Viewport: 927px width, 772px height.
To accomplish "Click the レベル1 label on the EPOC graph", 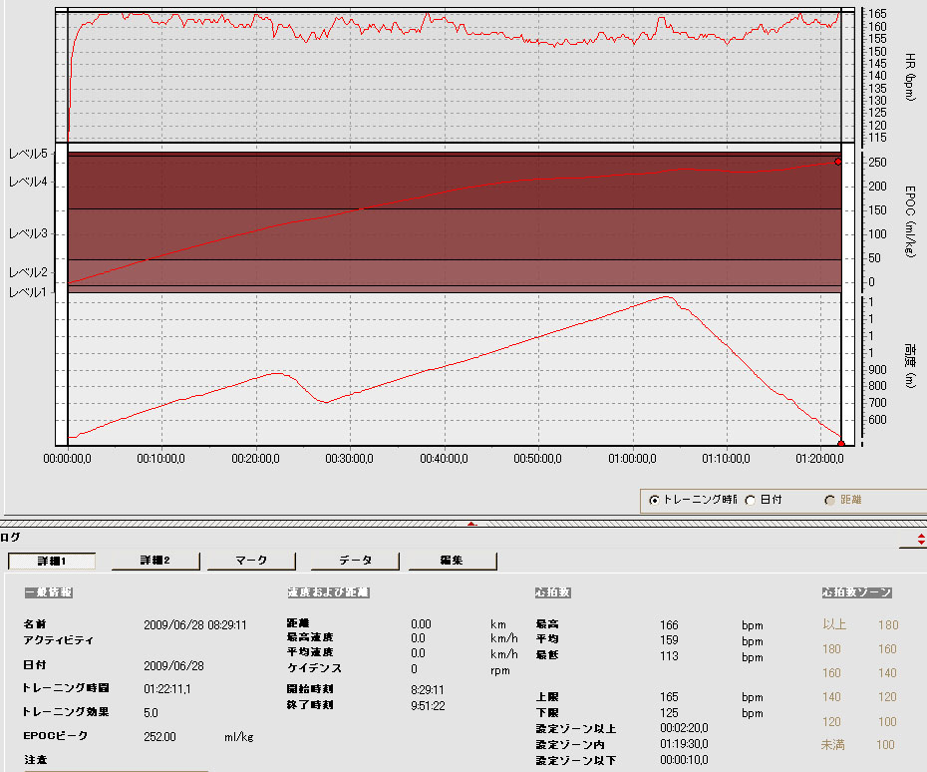I will tap(28, 292).
